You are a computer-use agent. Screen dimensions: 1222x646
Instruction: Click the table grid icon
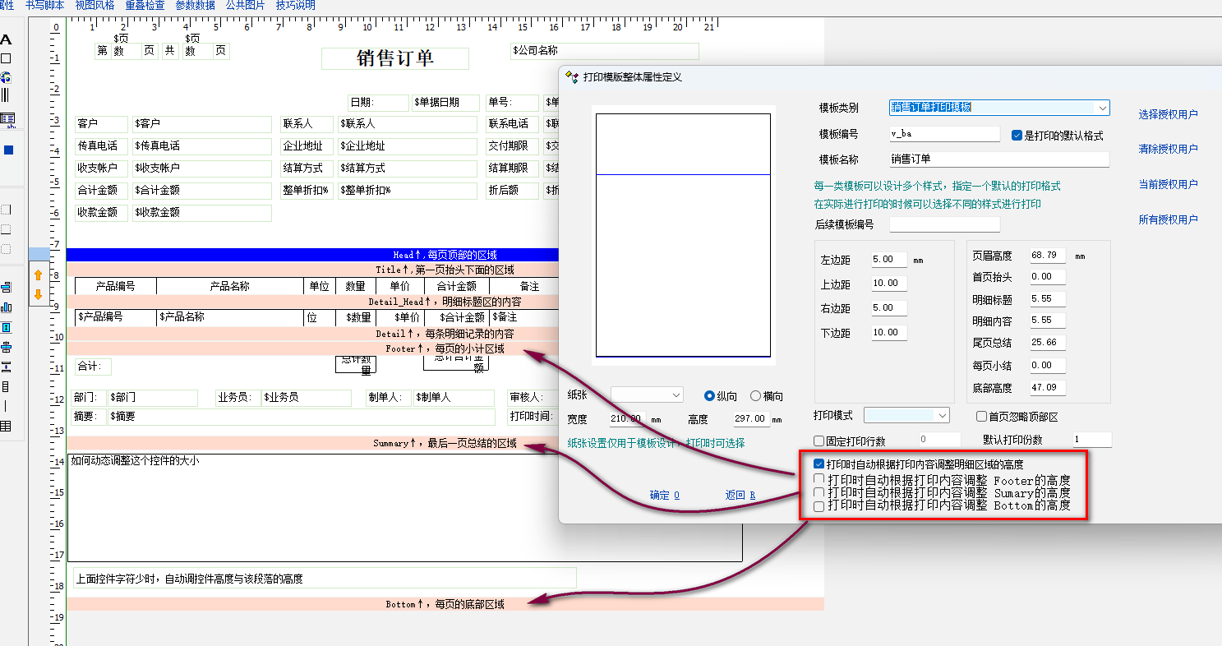click(6, 426)
